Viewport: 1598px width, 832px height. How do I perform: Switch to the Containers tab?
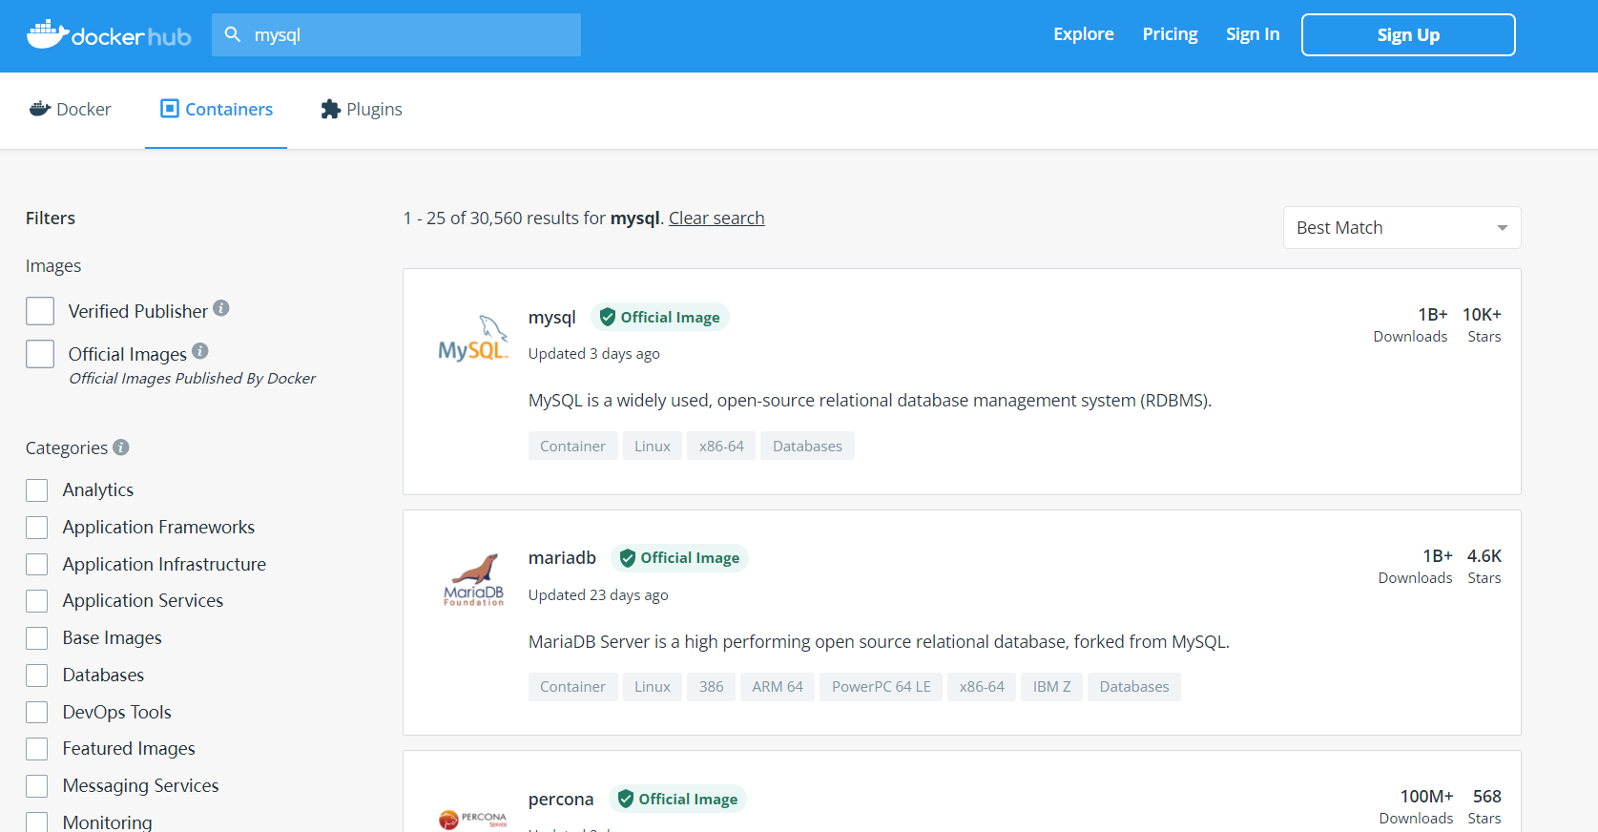(x=217, y=110)
